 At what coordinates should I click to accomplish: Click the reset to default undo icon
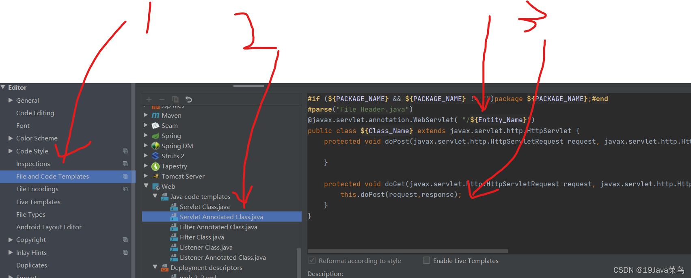[189, 99]
